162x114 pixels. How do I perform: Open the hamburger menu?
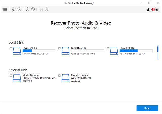pyautogui.click(x=5, y=9)
